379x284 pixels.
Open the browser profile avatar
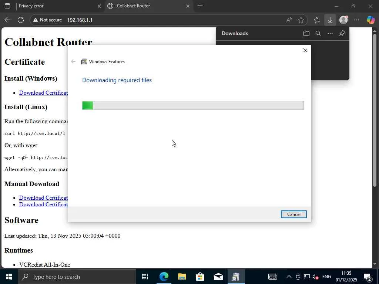coord(343,20)
